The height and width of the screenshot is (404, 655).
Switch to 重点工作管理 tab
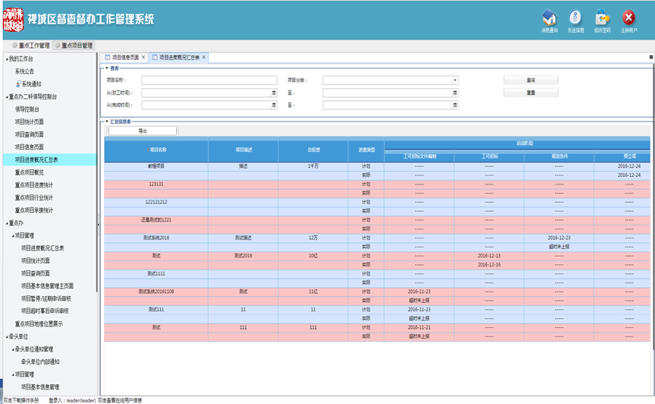point(30,46)
